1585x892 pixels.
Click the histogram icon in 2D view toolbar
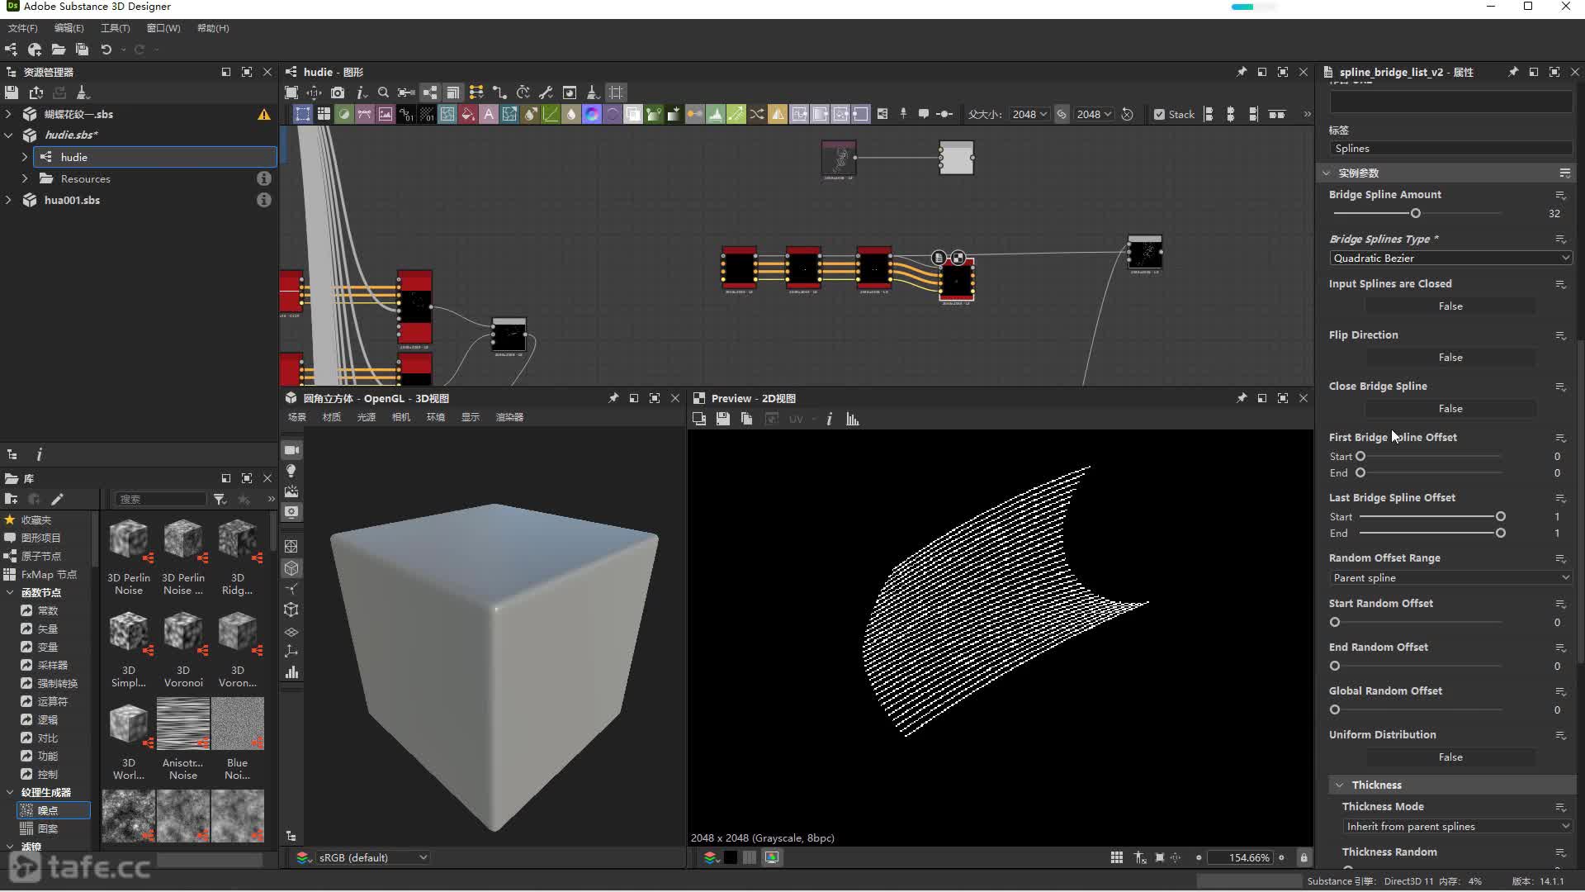pyautogui.click(x=853, y=420)
